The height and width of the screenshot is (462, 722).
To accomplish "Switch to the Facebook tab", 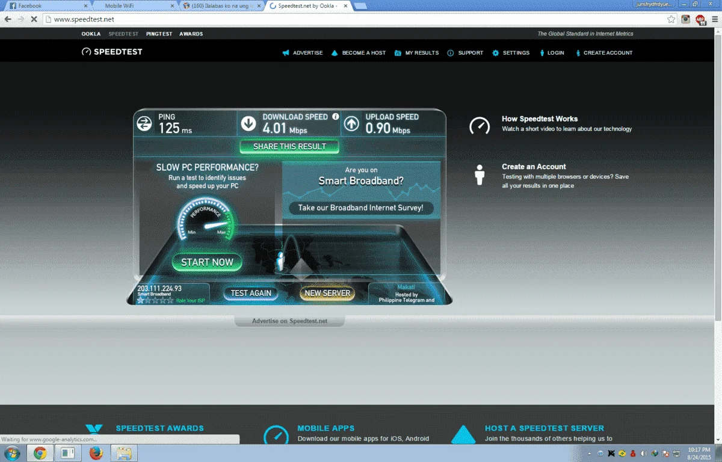I will tap(47, 5).
